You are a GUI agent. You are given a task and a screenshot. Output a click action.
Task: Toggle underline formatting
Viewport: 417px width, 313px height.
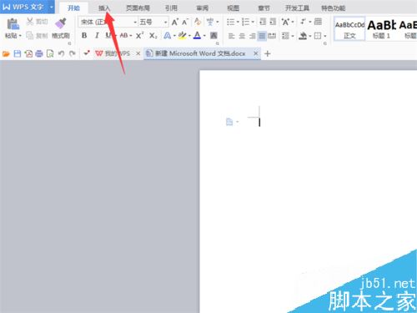(x=108, y=36)
